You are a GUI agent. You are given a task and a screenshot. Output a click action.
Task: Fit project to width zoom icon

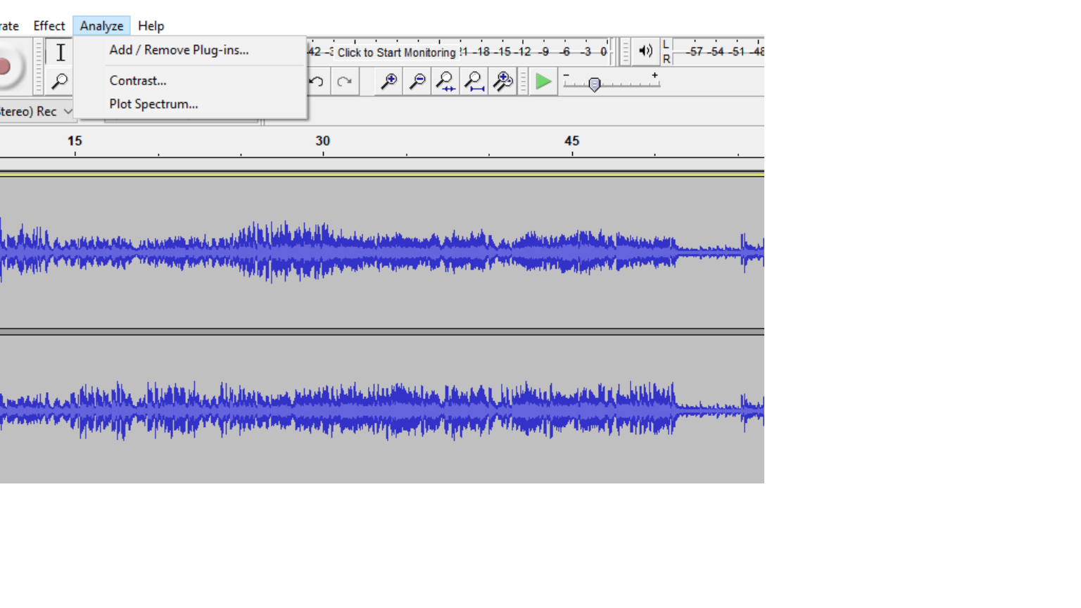tap(474, 82)
